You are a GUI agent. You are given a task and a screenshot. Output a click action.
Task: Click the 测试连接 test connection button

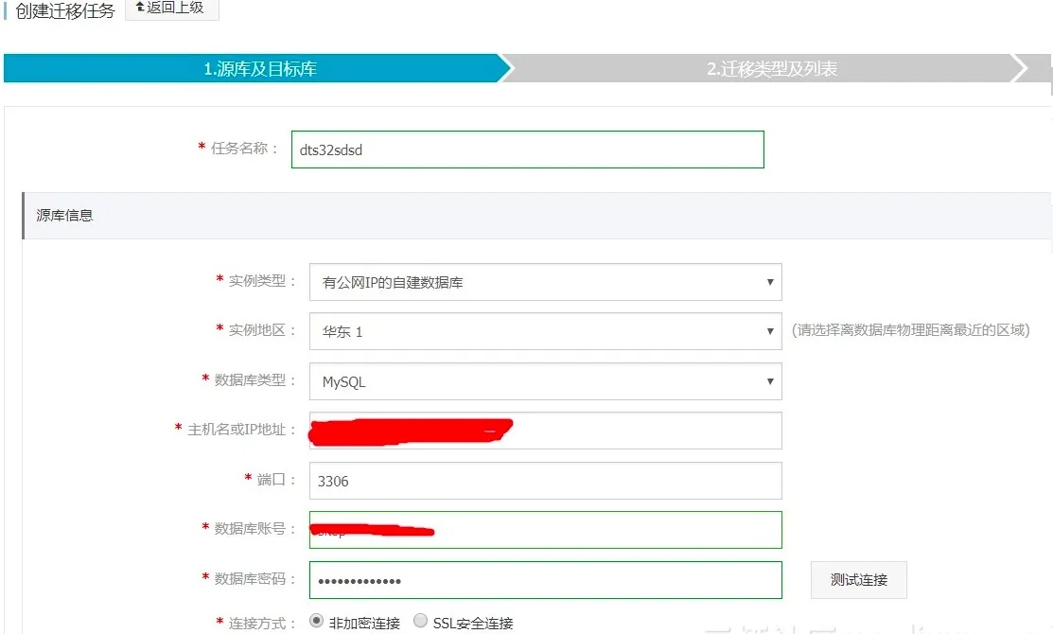[x=858, y=580]
